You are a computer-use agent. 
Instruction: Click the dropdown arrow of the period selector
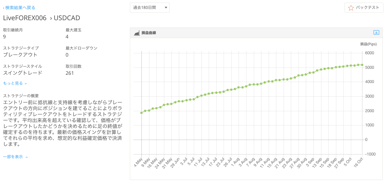(x=166, y=8)
